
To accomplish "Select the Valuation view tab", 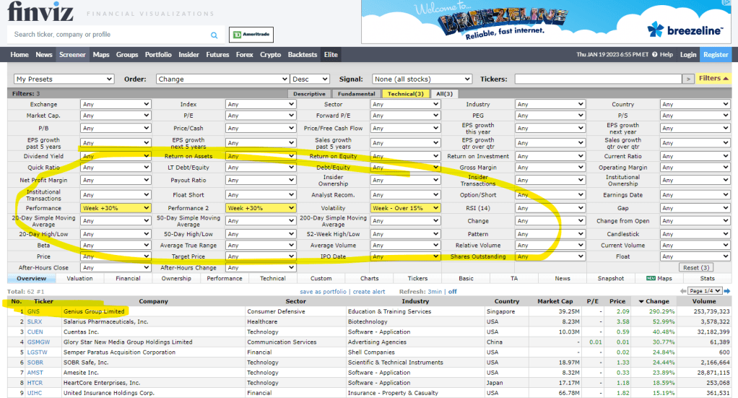I will coord(80,278).
